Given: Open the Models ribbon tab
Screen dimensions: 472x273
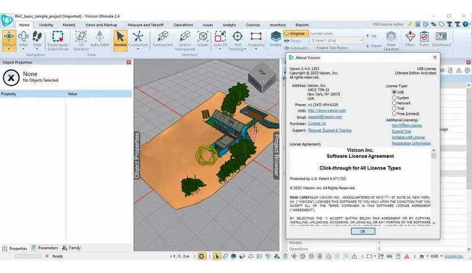Looking at the screenshot, I should pos(69,25).
